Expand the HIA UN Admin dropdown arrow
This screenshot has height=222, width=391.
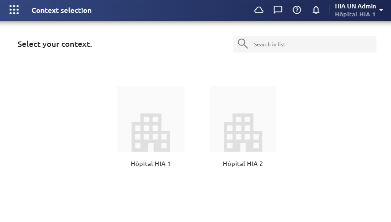click(x=381, y=10)
